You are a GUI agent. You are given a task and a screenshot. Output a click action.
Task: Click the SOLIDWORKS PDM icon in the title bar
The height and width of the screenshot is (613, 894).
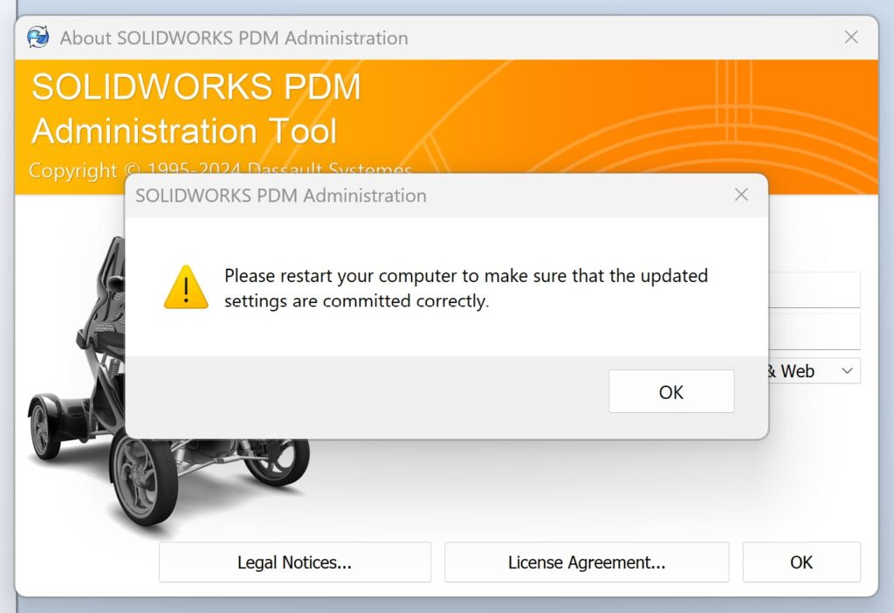[x=38, y=38]
